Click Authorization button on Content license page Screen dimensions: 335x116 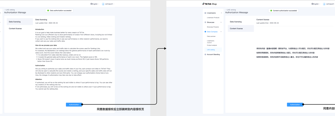click(295, 105)
